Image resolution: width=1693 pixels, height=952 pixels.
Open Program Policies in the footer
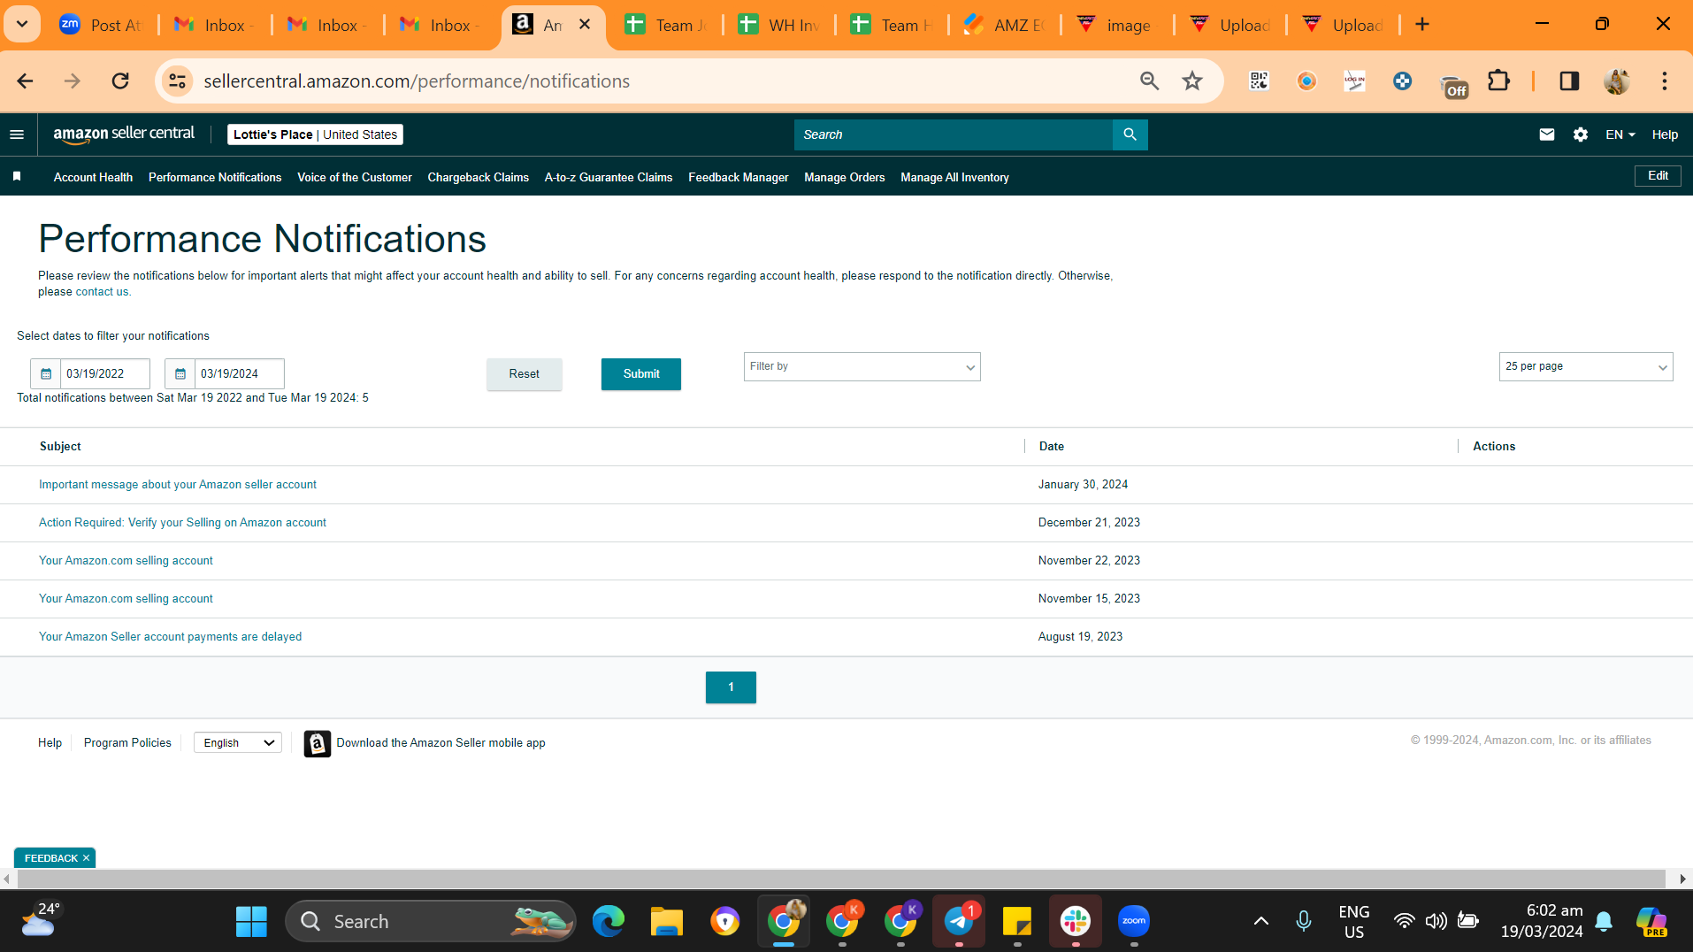127,743
